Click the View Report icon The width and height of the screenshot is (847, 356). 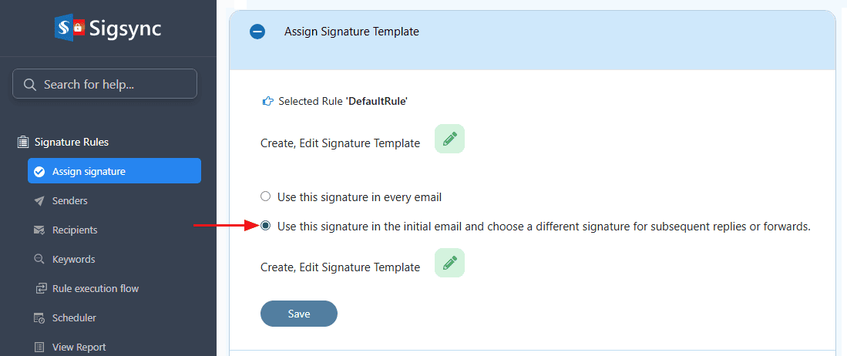39,348
